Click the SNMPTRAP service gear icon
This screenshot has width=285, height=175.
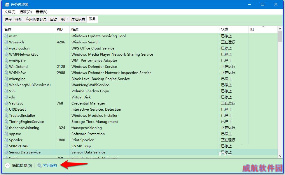click(x=6, y=146)
